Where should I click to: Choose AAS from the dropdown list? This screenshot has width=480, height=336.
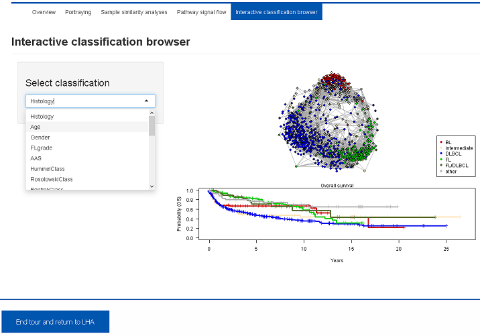pos(36,158)
